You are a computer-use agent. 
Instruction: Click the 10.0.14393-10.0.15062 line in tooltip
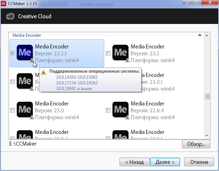tap(77, 77)
